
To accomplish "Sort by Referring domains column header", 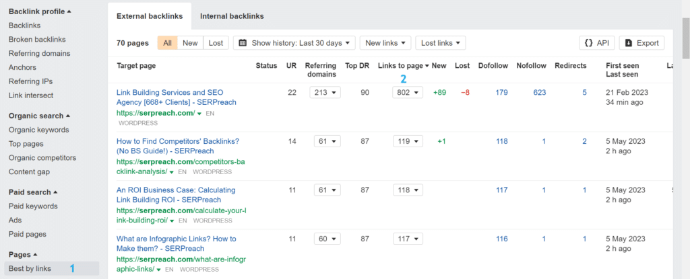I will (x=321, y=70).
